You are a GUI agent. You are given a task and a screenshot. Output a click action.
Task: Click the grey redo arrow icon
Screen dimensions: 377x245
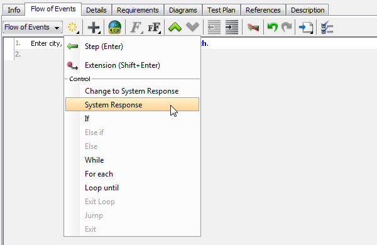tap(287, 27)
